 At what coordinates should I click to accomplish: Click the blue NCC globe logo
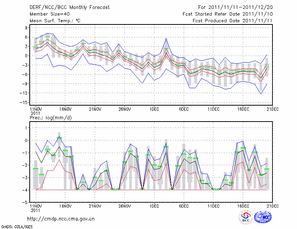262,218
